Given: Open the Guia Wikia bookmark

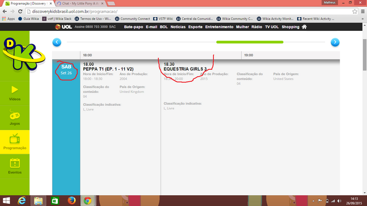Looking at the screenshot, I should [29, 19].
